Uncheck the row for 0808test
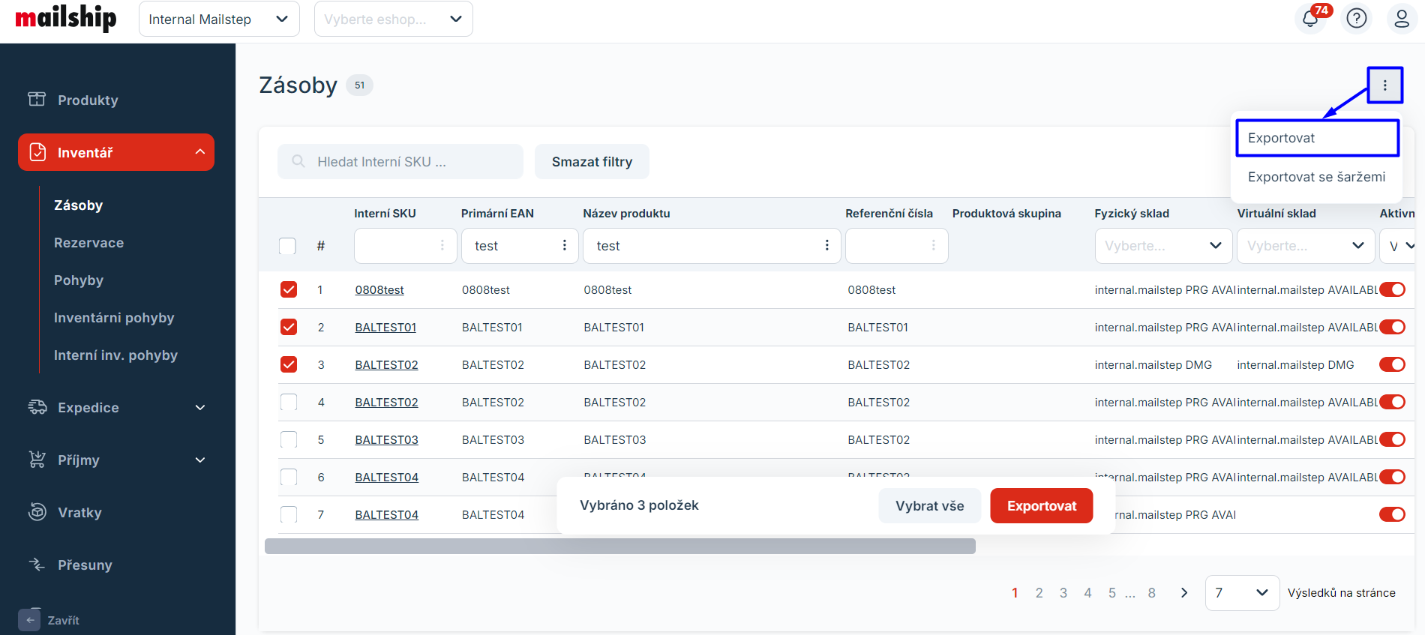 289,290
